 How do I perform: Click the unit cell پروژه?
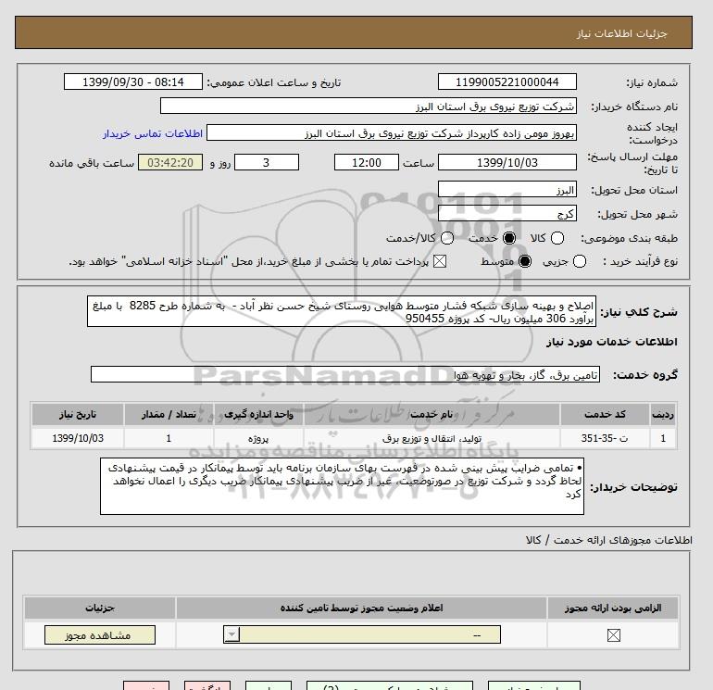258,438
